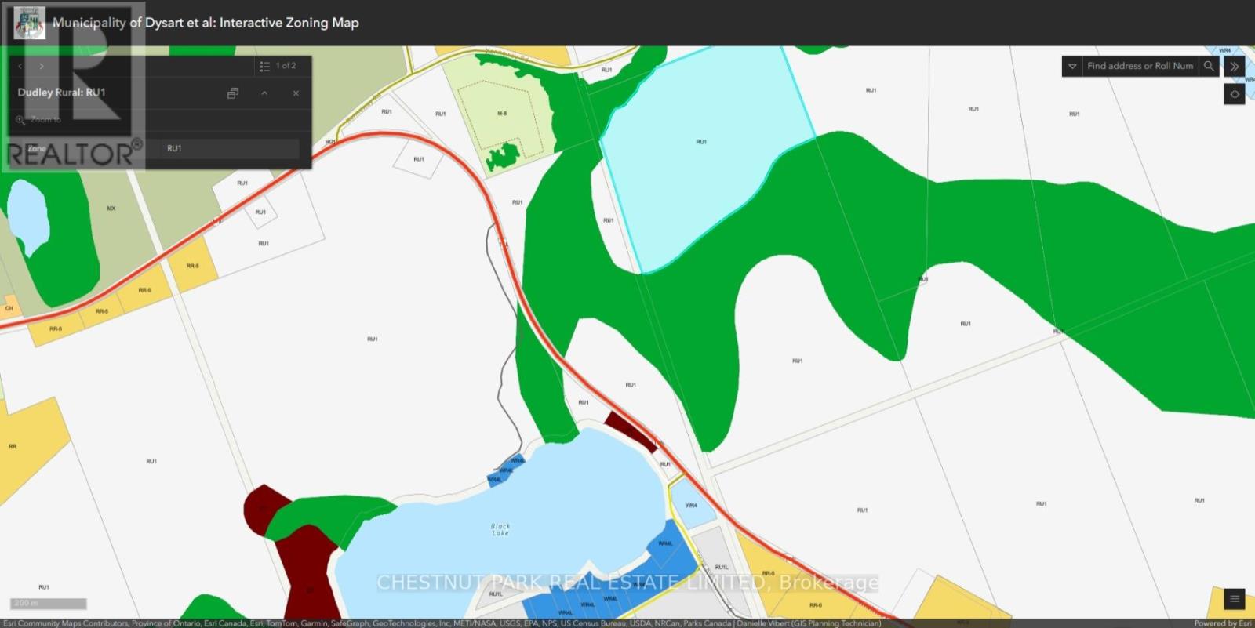Go to the previous popup feature

pos(20,67)
